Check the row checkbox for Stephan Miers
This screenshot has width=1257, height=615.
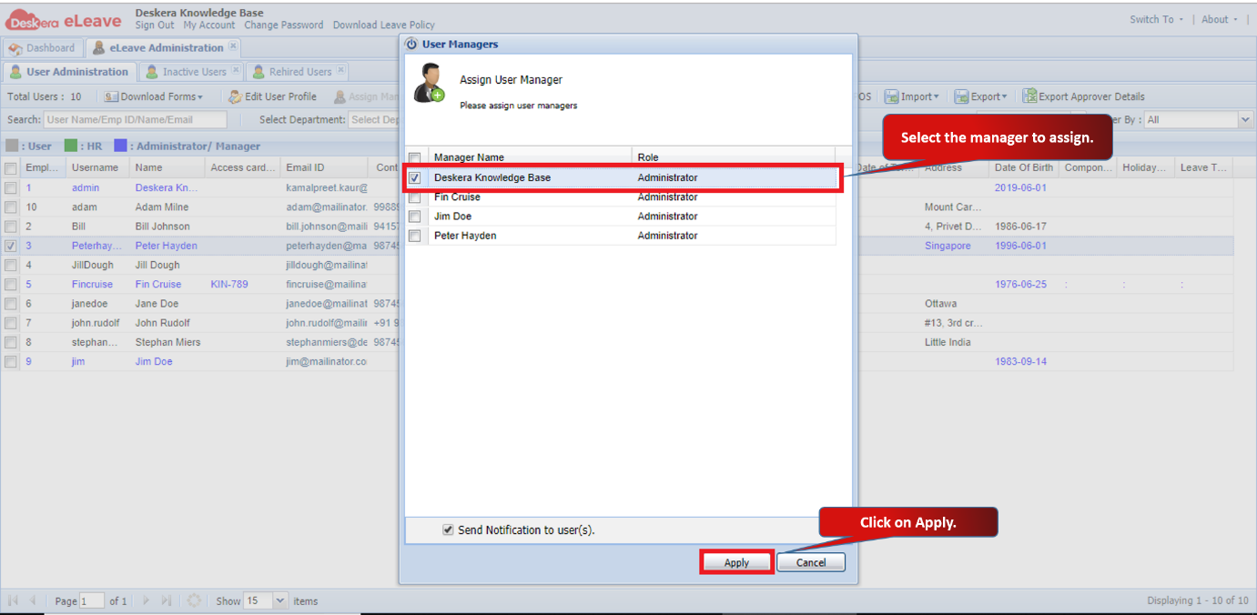[11, 342]
